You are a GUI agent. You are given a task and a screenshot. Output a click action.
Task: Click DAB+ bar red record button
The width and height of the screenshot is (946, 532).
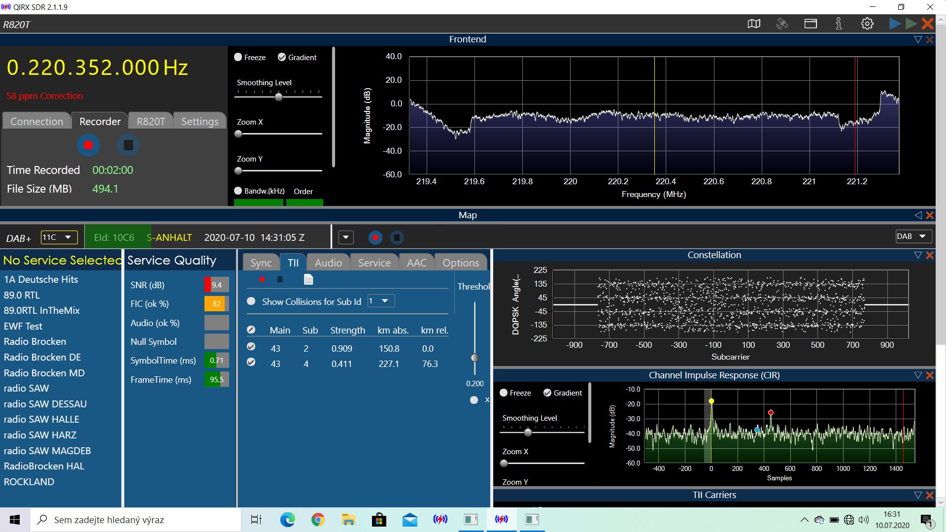(x=375, y=238)
